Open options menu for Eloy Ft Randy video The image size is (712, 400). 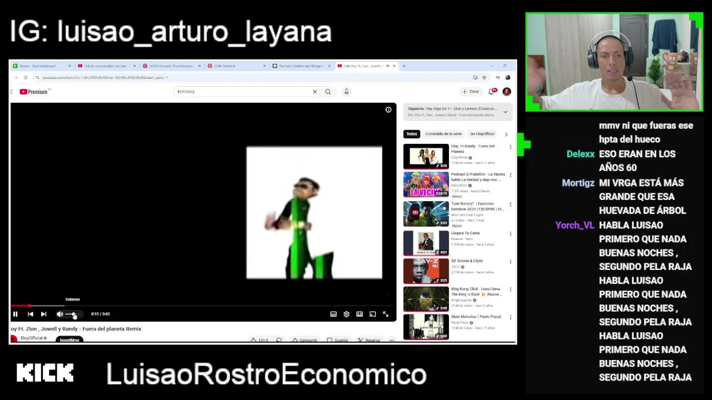click(x=510, y=147)
